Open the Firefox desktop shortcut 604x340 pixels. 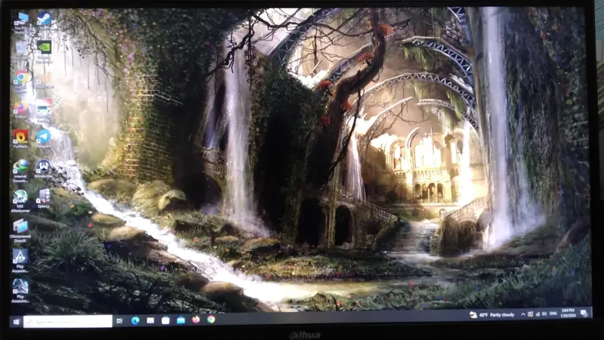20,107
